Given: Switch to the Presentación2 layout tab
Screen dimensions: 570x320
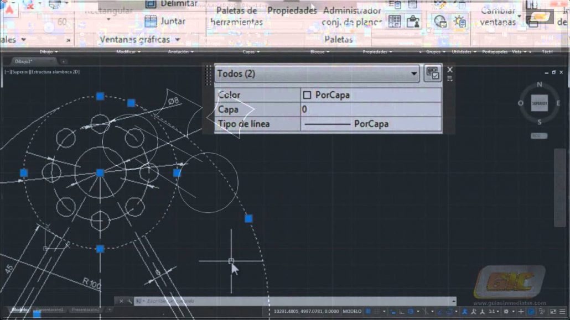Looking at the screenshot, I should pyautogui.click(x=86, y=310).
